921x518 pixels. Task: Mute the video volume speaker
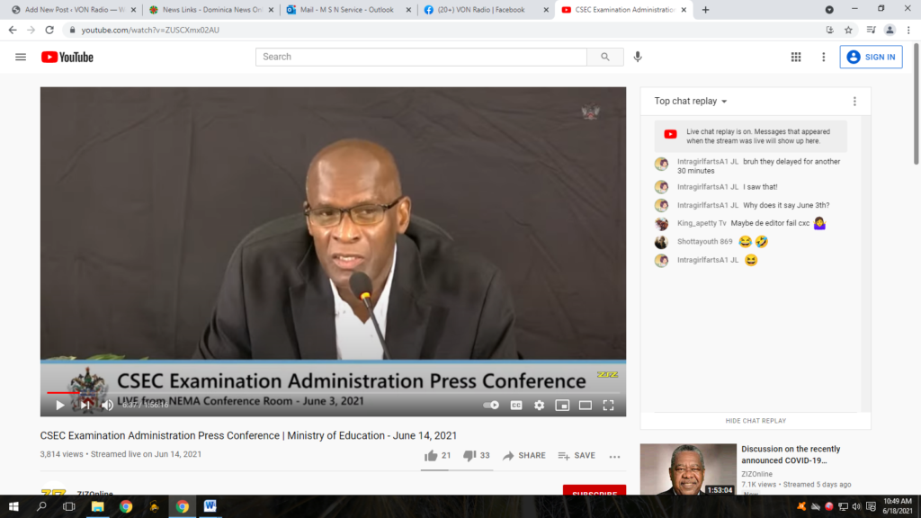point(107,406)
